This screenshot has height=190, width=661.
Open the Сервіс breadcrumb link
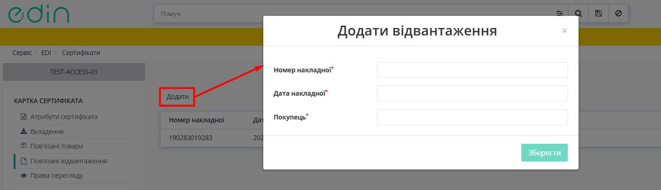click(x=22, y=53)
